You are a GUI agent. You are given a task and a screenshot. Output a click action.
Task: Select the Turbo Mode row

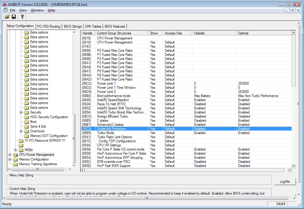point(186,133)
